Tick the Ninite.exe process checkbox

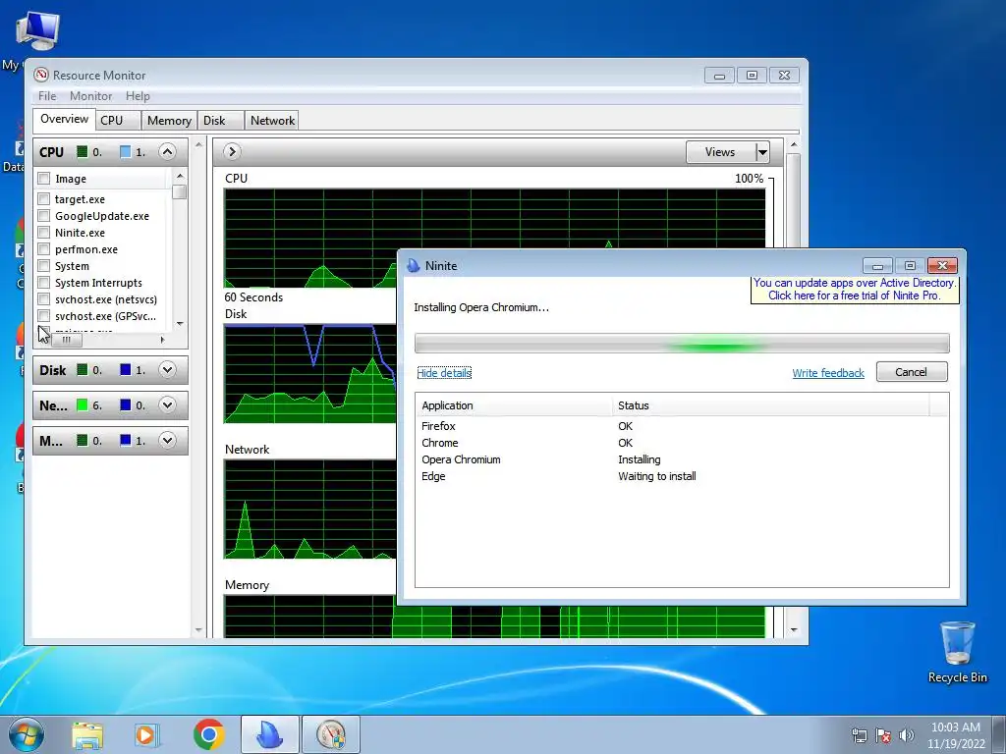[x=43, y=232]
